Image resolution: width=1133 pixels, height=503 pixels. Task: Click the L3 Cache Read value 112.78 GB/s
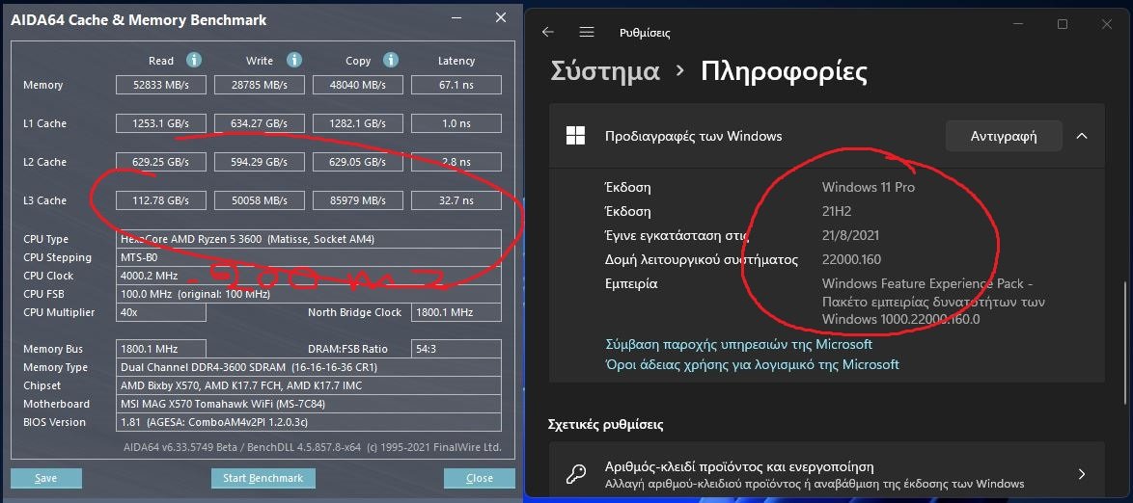[x=161, y=200]
